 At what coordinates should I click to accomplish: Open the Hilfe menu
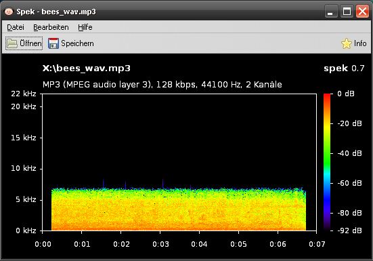(x=85, y=27)
